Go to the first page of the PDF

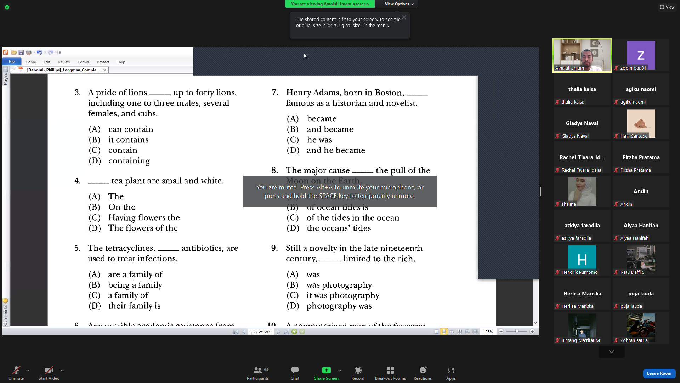pos(236,332)
